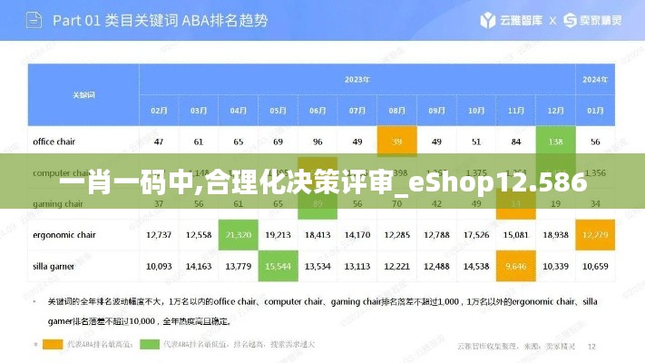Click ergonomic chair value 18,413
Image resolution: width=645 pixels, height=363 pixels.
point(318,235)
